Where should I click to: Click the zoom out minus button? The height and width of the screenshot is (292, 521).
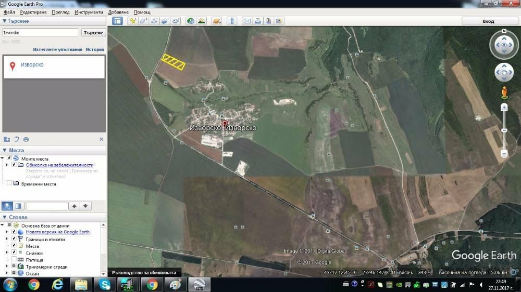click(x=504, y=154)
